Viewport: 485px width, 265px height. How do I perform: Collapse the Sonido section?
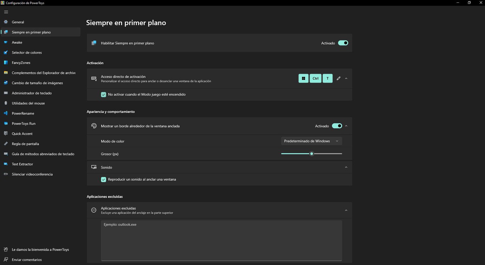[x=345, y=167]
